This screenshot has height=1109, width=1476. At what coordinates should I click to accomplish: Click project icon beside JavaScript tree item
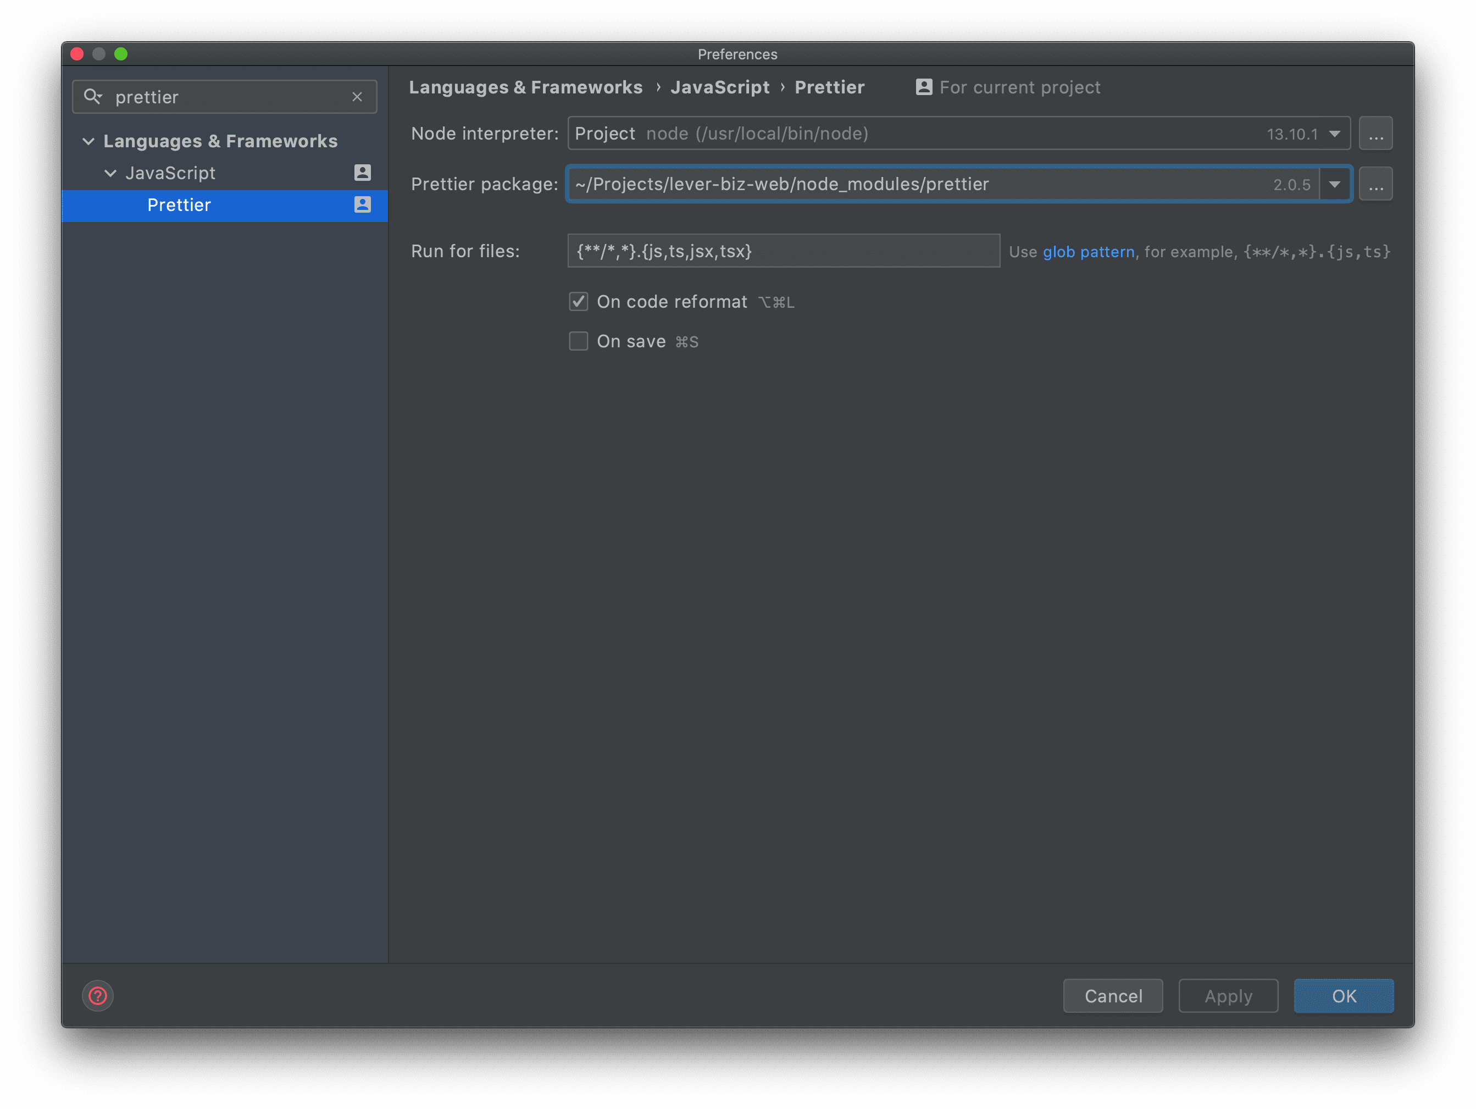click(x=362, y=173)
